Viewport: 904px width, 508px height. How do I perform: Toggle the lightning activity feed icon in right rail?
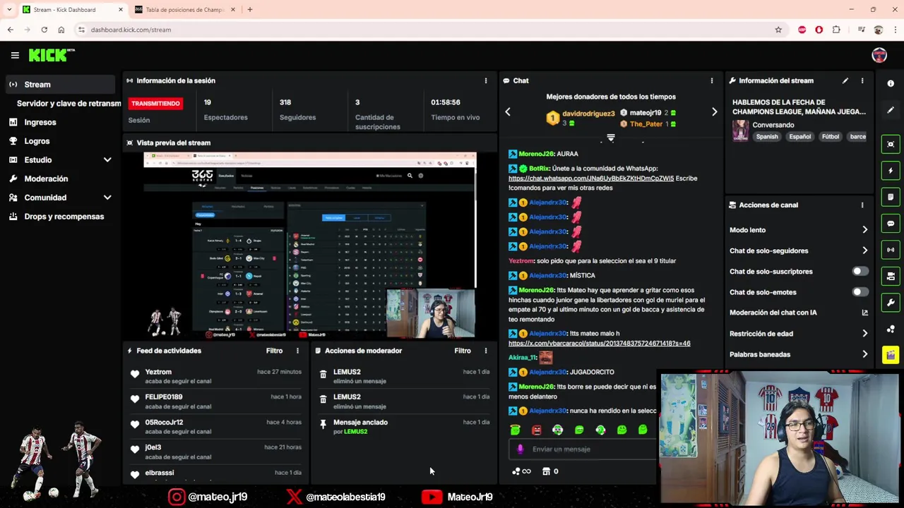coord(891,171)
